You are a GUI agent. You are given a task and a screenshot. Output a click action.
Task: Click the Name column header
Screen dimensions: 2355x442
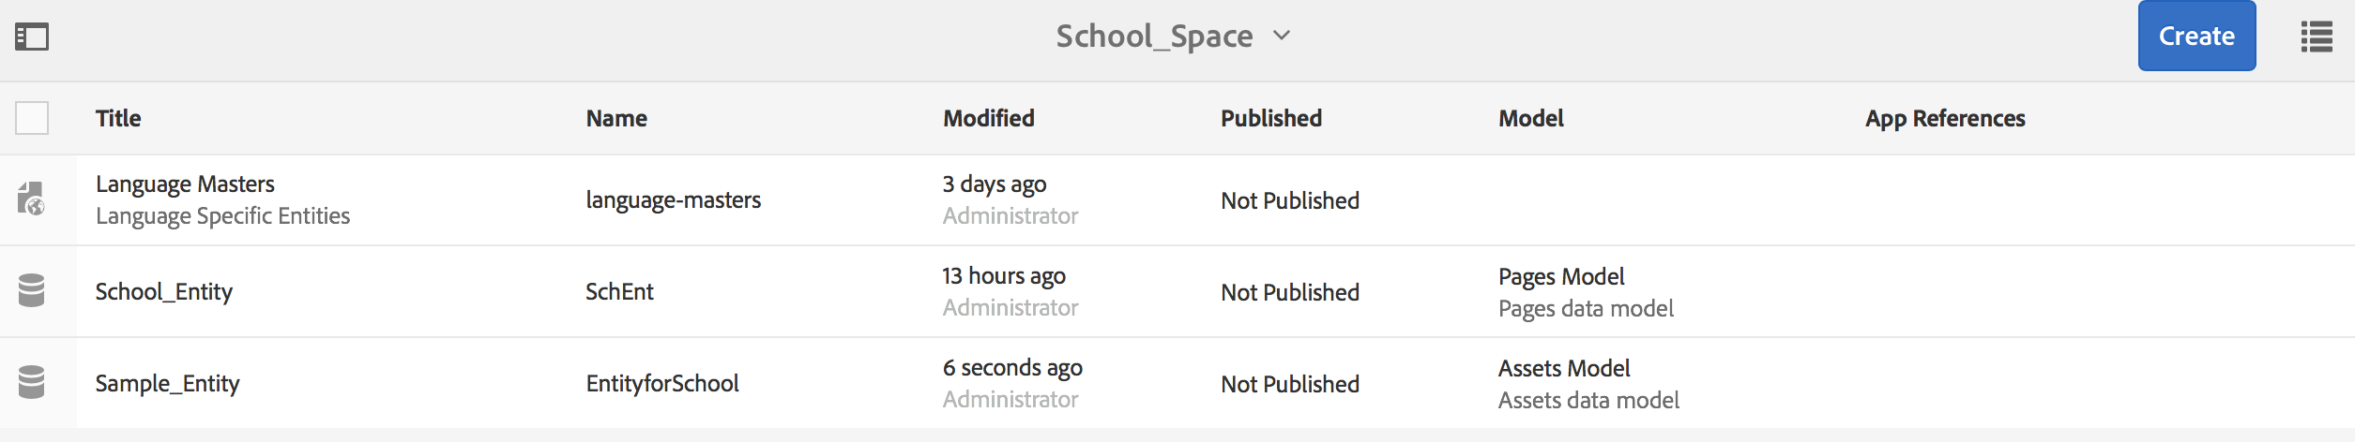[x=616, y=118]
